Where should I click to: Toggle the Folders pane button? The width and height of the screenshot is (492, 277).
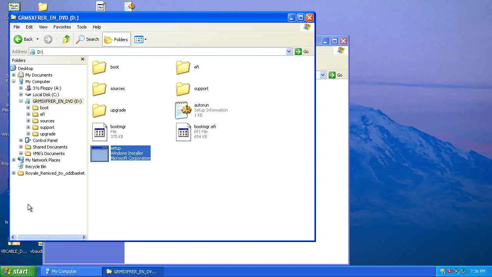point(116,39)
